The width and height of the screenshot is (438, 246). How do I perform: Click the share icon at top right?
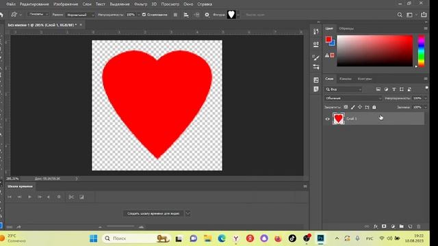(x=424, y=14)
